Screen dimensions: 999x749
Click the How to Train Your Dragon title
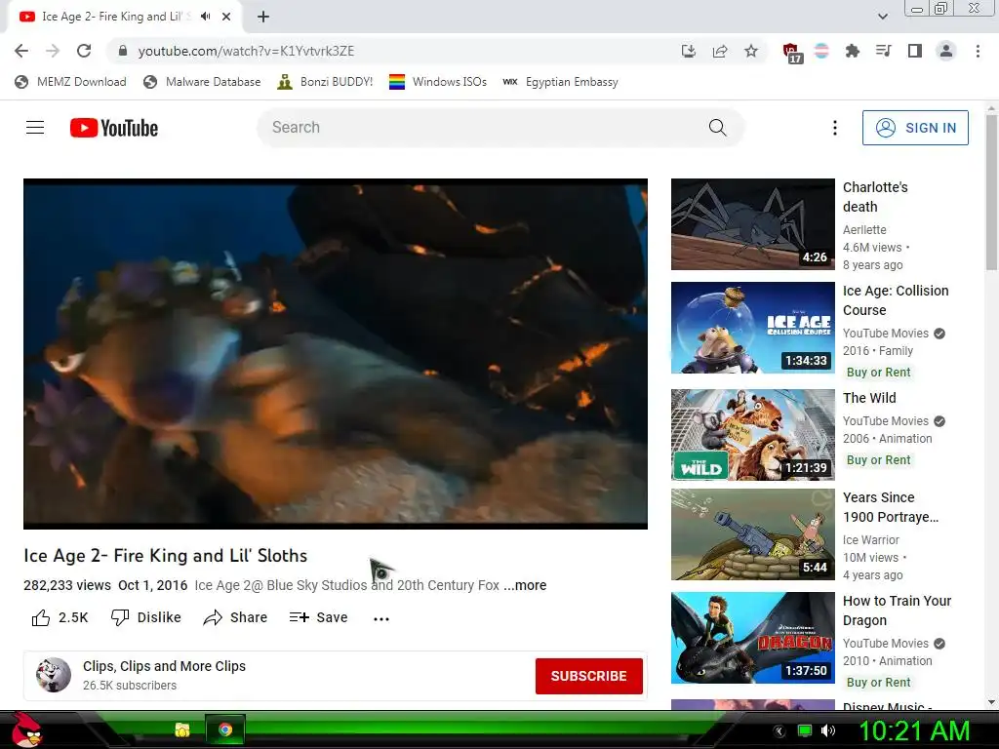tap(897, 611)
